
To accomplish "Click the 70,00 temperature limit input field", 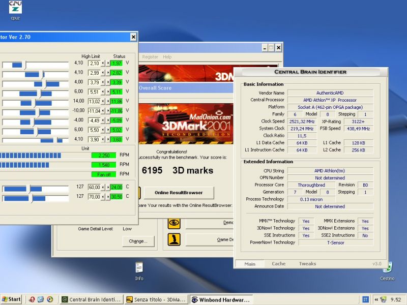I will 95,197.
